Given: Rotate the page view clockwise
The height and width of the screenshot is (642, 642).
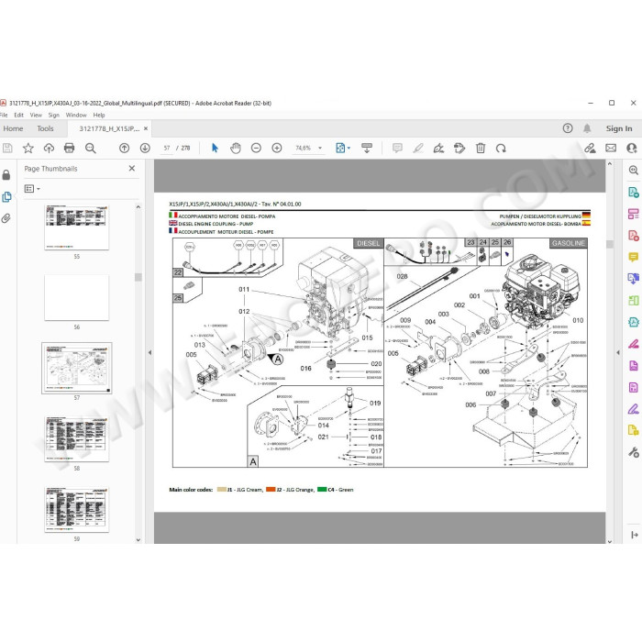Looking at the screenshot, I should [x=501, y=148].
